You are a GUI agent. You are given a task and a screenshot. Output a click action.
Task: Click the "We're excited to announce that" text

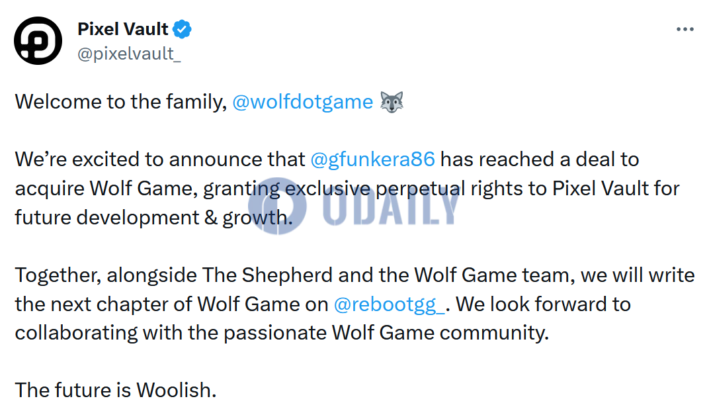pos(160,160)
